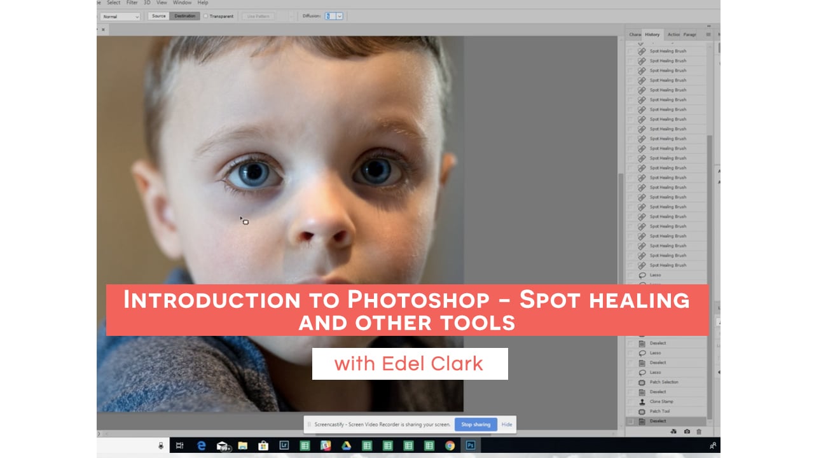
Task: Click the camera icon to create new snapshot
Action: (x=687, y=431)
